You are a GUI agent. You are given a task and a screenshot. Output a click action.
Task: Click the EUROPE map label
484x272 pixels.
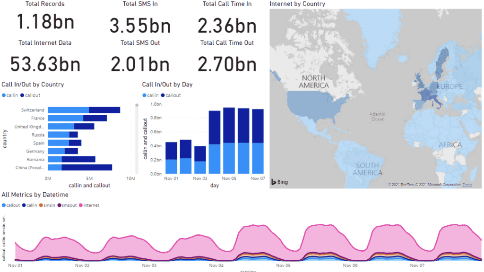450,86
